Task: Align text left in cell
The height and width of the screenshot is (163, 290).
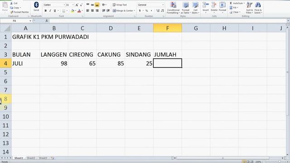Action: click(88, 11)
